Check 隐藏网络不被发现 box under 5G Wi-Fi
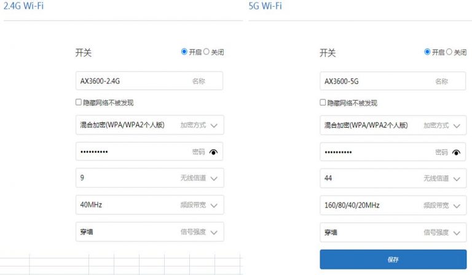The width and height of the screenshot is (472, 275). pyautogui.click(x=323, y=103)
